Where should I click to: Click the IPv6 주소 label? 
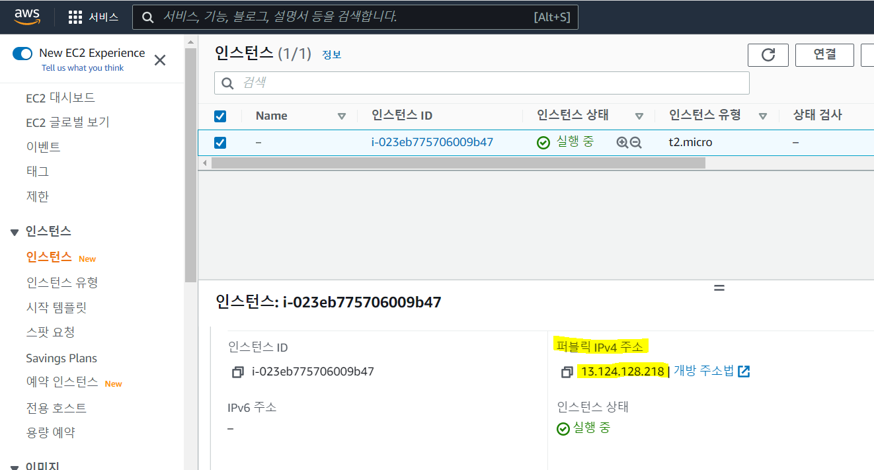(x=252, y=407)
